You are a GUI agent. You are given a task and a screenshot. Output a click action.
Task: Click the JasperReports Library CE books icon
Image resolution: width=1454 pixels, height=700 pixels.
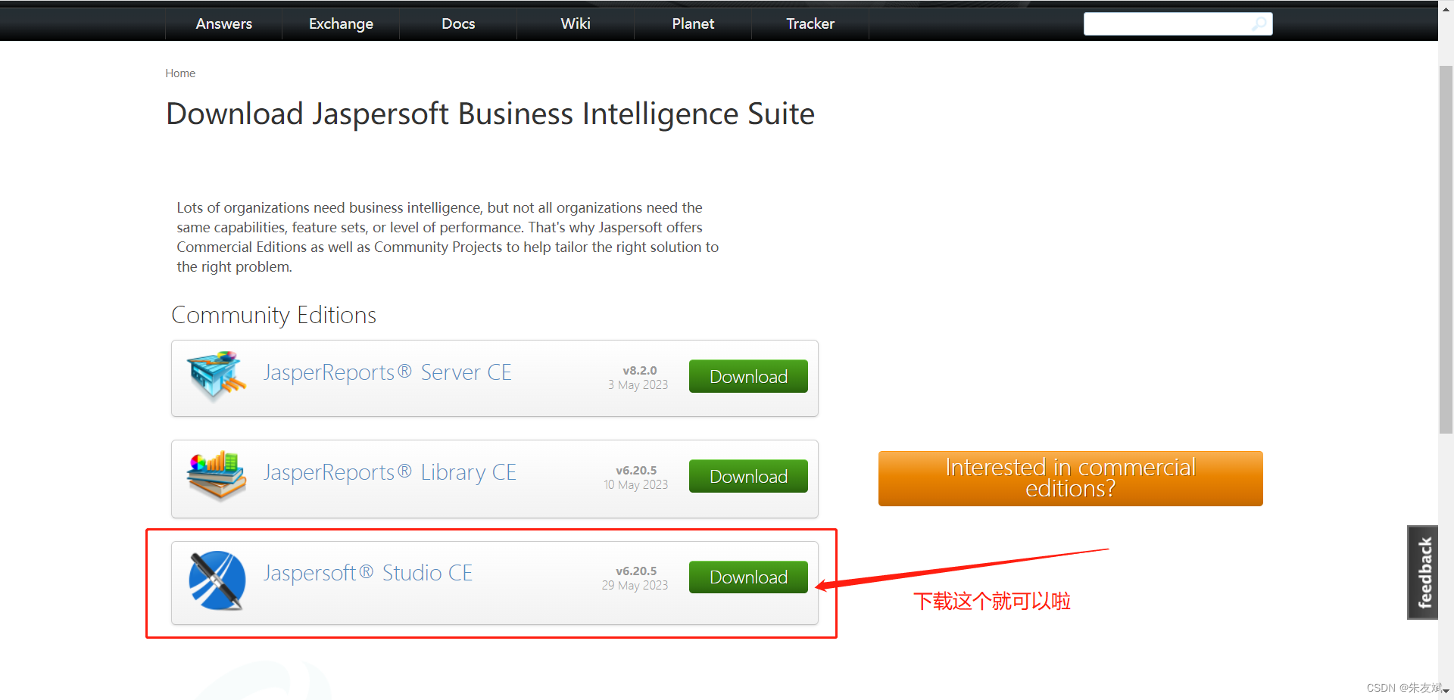[217, 475]
